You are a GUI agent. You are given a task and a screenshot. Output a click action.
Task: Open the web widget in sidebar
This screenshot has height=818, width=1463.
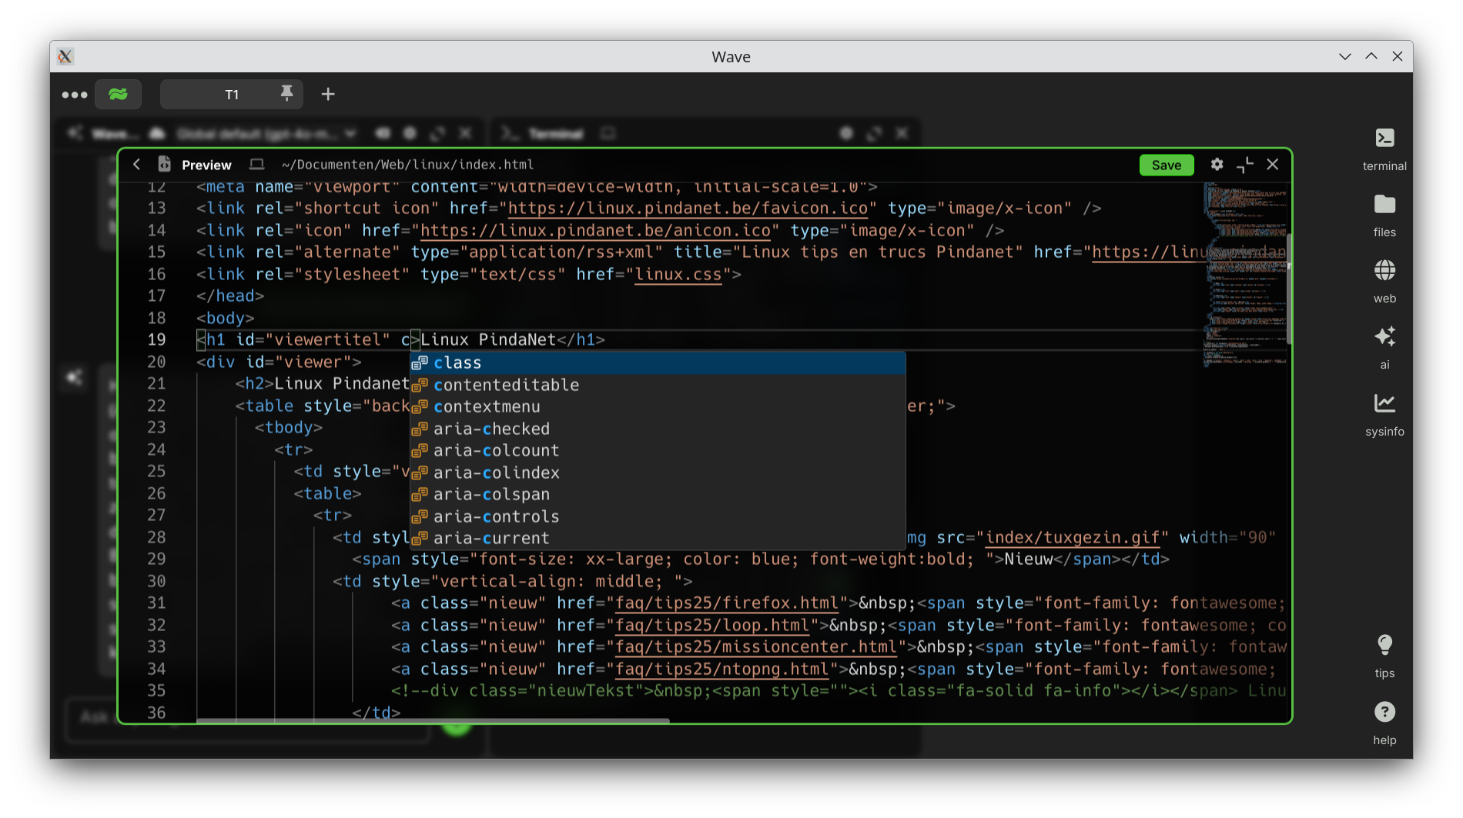[x=1384, y=282]
